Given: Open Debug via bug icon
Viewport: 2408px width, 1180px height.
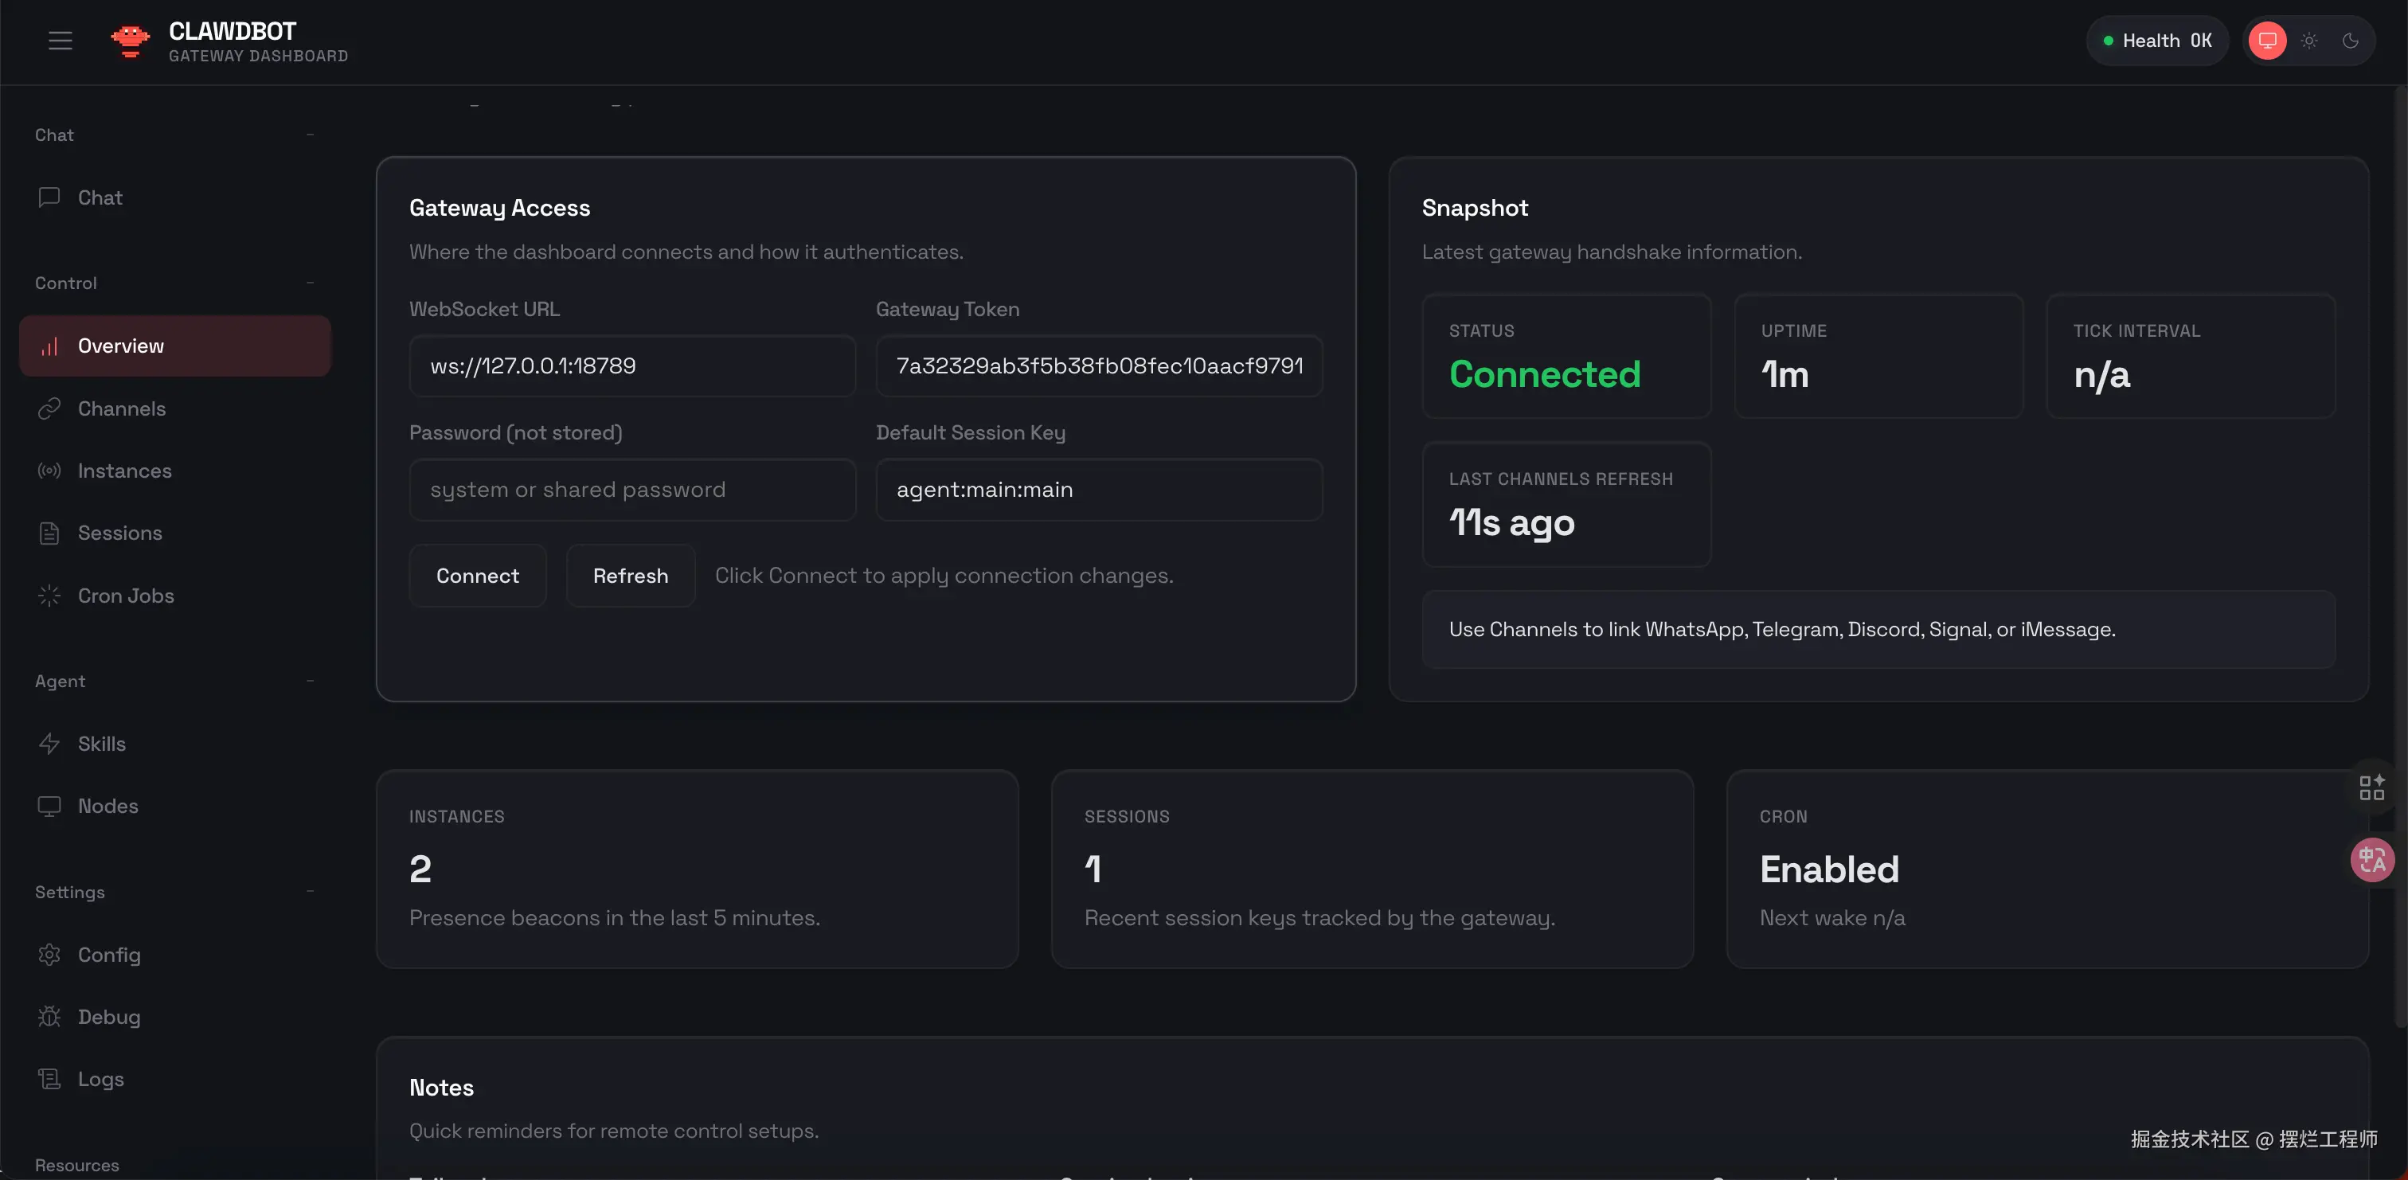Looking at the screenshot, I should tap(49, 1016).
